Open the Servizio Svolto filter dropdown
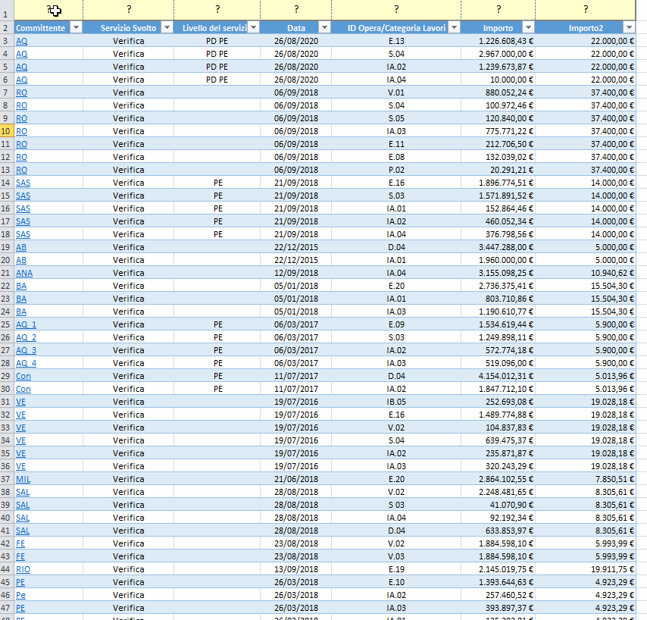 pos(167,27)
